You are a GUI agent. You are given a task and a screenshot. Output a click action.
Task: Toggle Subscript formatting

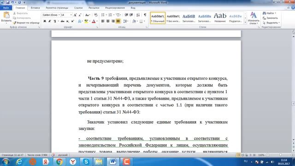click(68, 21)
